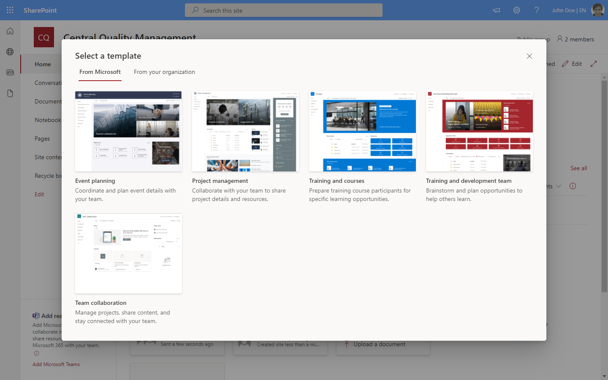Select the Home icon in the left rail

point(10,31)
